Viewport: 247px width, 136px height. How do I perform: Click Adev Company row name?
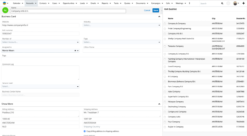(174, 92)
